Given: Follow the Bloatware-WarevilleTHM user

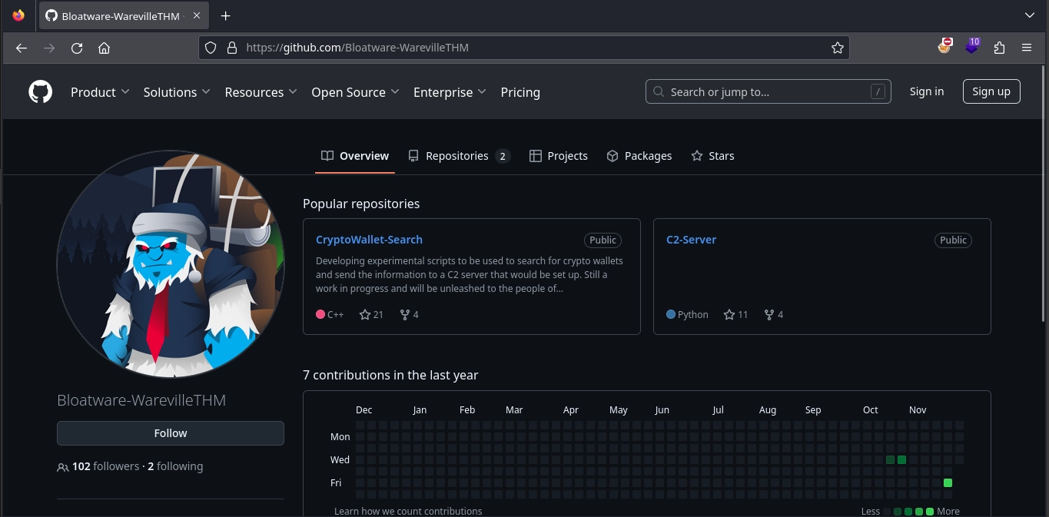Looking at the screenshot, I should (x=171, y=433).
